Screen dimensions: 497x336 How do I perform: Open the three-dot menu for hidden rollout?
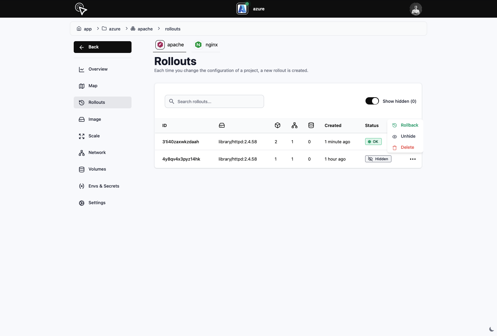pyautogui.click(x=413, y=159)
